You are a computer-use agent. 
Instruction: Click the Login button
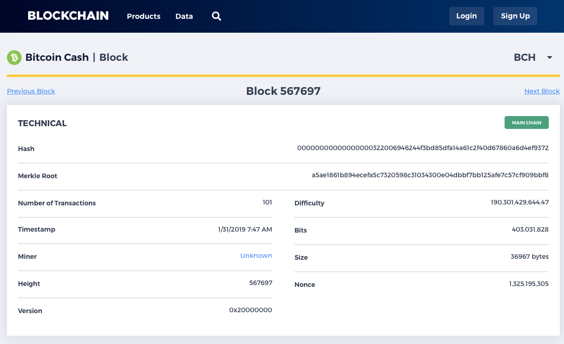466,16
